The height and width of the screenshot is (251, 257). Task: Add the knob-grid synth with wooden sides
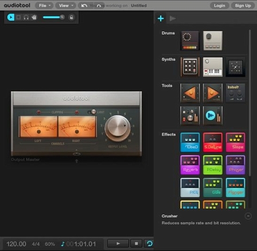coord(190,67)
